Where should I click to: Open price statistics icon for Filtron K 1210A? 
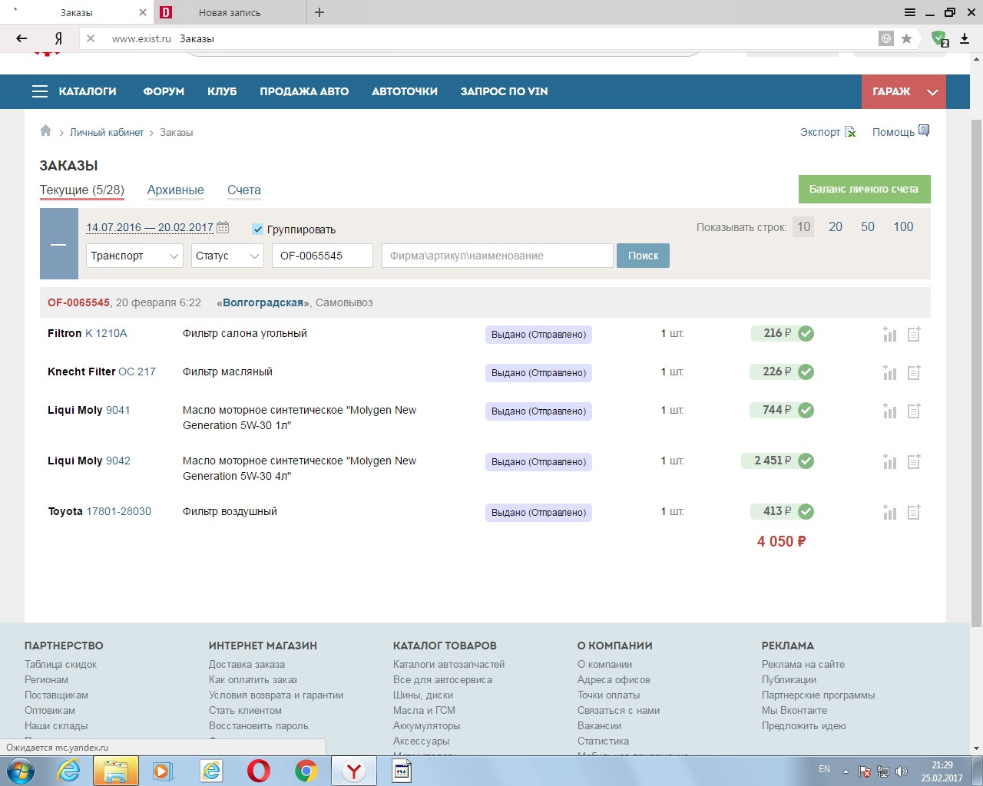[890, 334]
